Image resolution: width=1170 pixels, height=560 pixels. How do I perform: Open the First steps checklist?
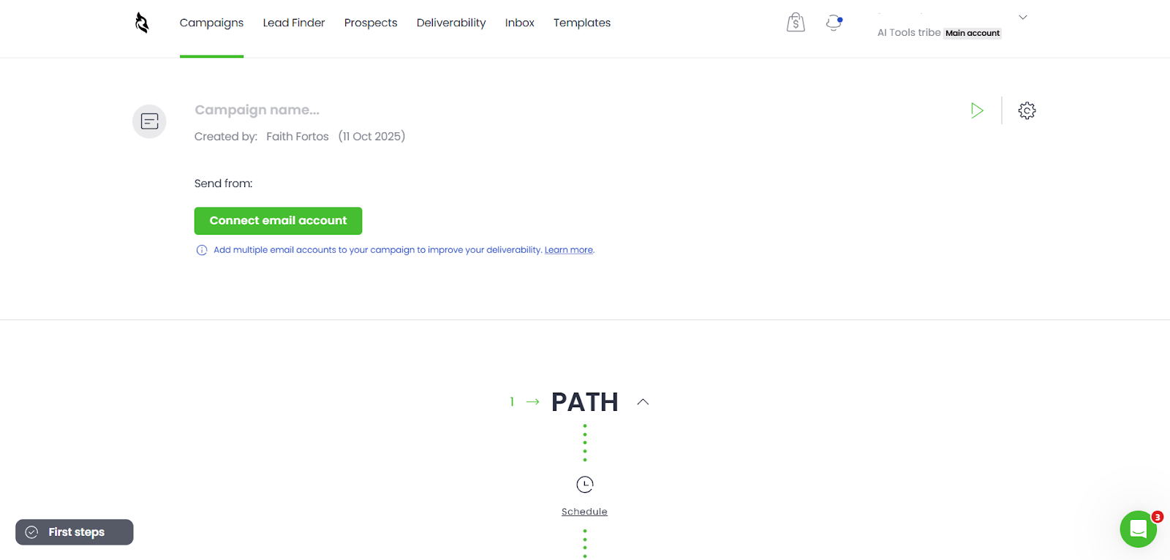coord(75,532)
